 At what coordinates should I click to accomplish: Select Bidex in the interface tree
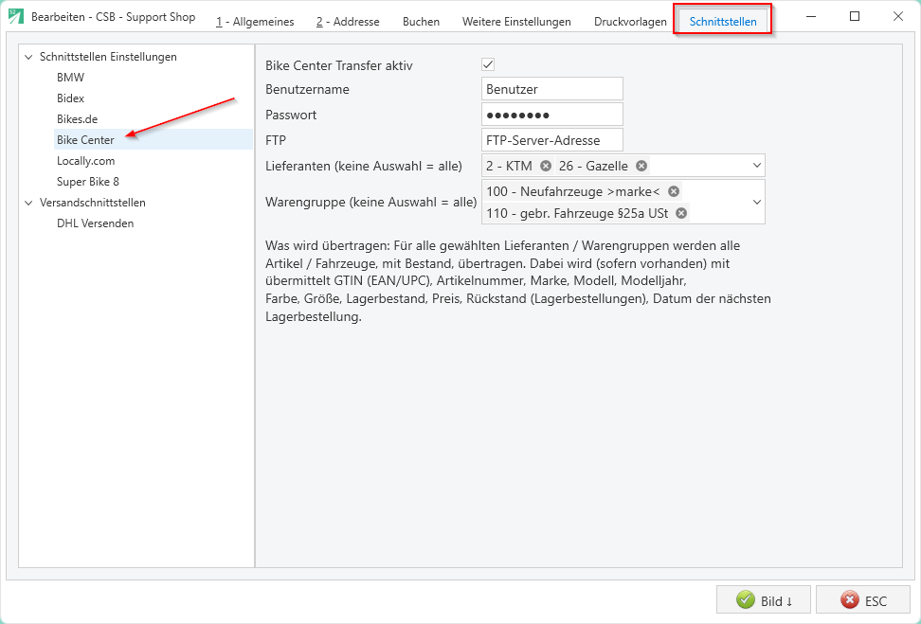[x=70, y=98]
